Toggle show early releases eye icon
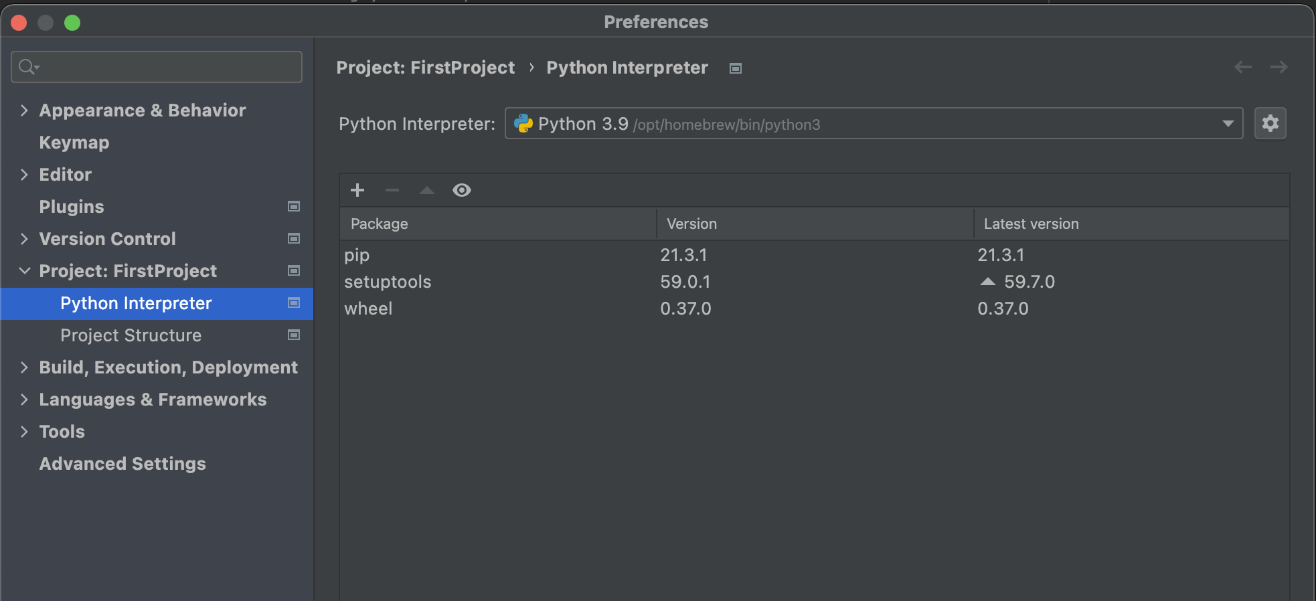The height and width of the screenshot is (601, 1316). [462, 190]
